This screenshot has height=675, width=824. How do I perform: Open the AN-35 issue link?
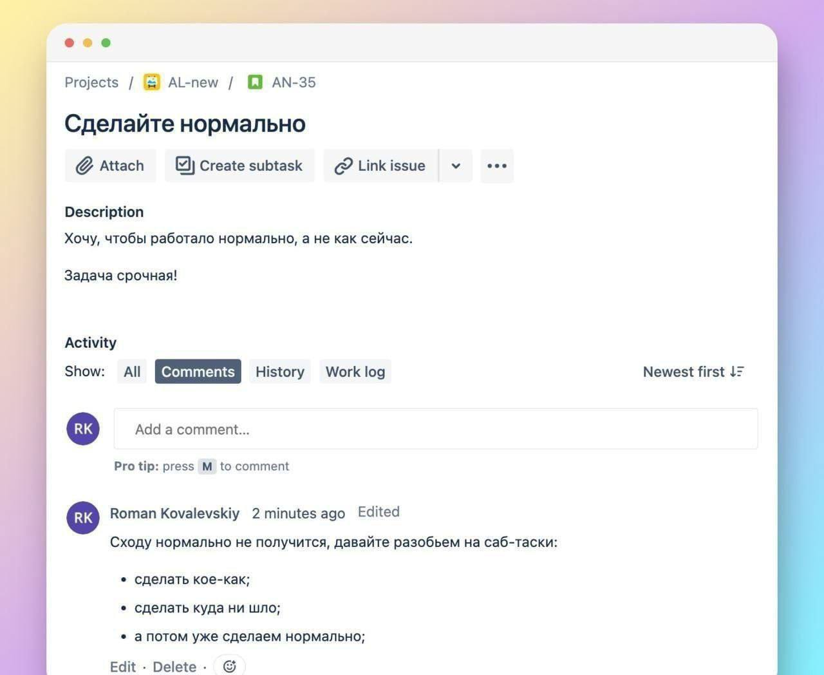click(294, 82)
